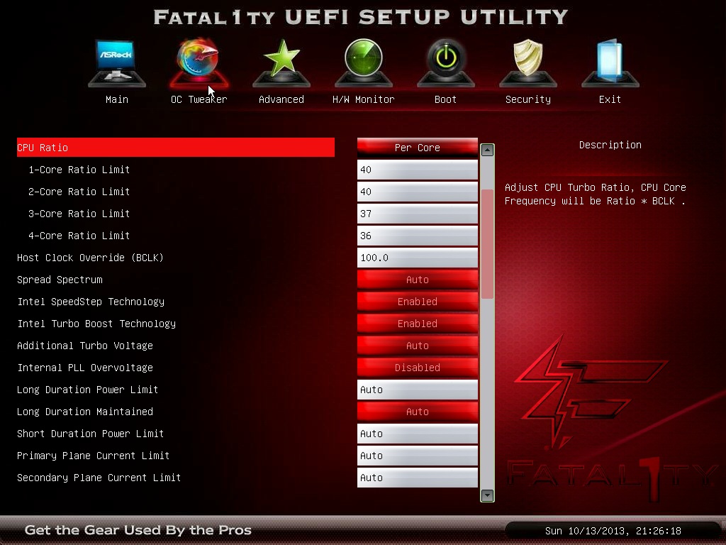726x545 pixels.
Task: Open the Security shield icon
Action: tap(527, 63)
